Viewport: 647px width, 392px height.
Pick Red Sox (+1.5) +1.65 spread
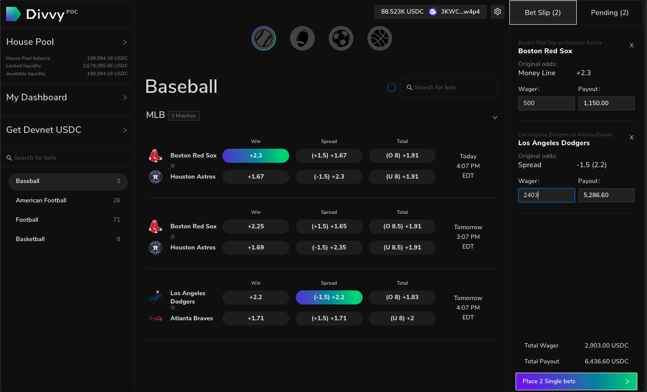point(329,227)
